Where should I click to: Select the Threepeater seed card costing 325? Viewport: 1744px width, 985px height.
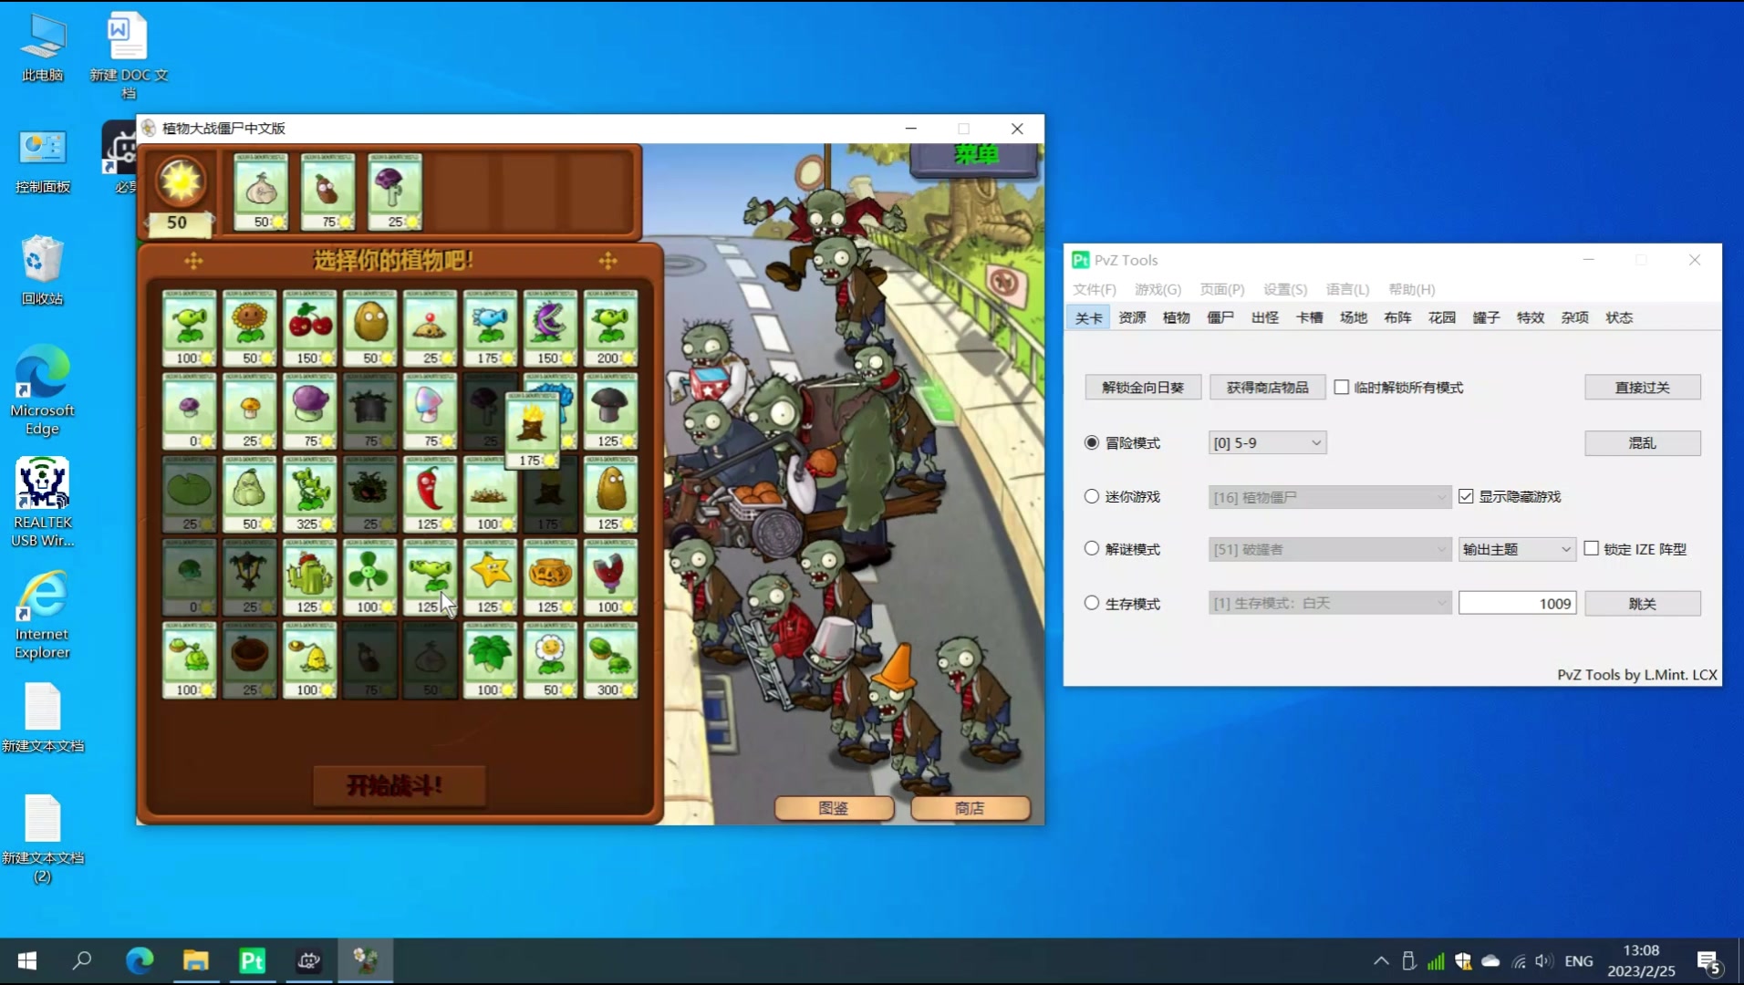coord(309,494)
